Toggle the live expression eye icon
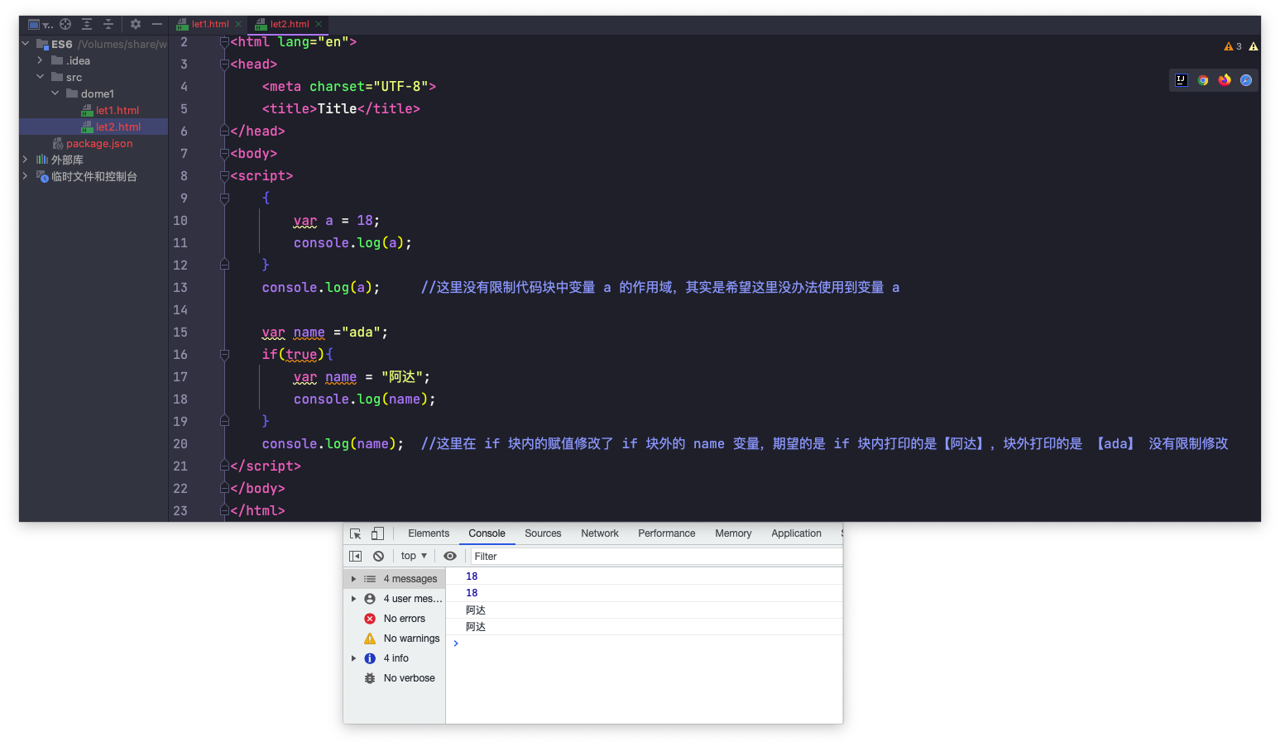Screen dimensions: 1280x746 [x=450, y=557]
